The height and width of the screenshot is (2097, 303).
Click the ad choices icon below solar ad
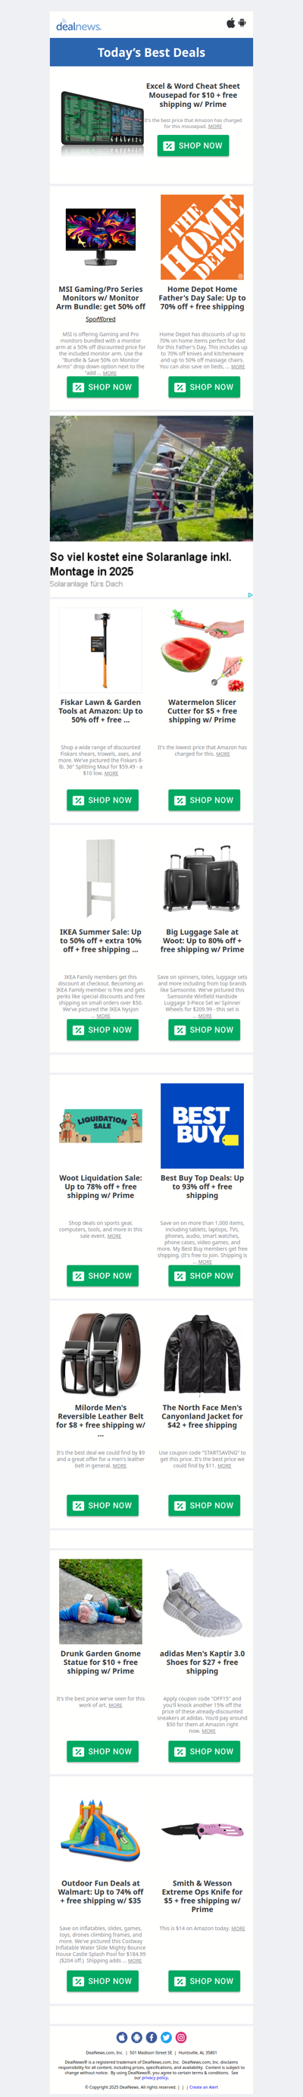pyautogui.click(x=250, y=595)
